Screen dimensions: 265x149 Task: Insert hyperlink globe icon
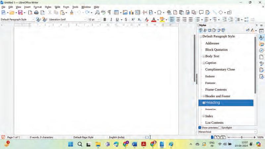(x=169, y=13)
